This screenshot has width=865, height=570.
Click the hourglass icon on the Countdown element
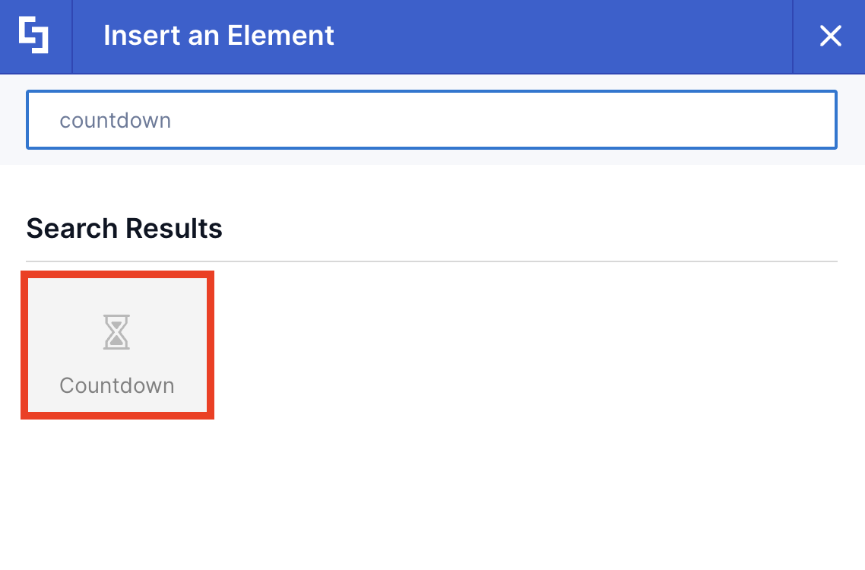click(117, 331)
